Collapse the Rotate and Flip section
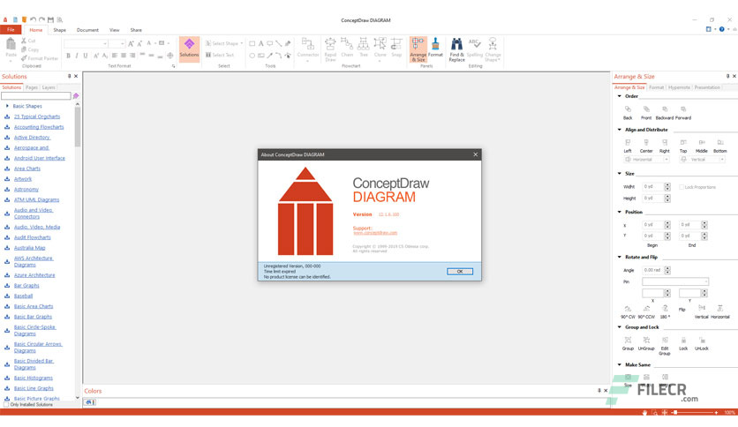The height and width of the screenshot is (427, 738). (620, 257)
